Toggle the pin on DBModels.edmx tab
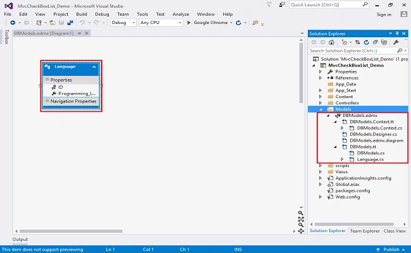Image resolution: width=411 pixels, height=253 pixels. (79, 34)
